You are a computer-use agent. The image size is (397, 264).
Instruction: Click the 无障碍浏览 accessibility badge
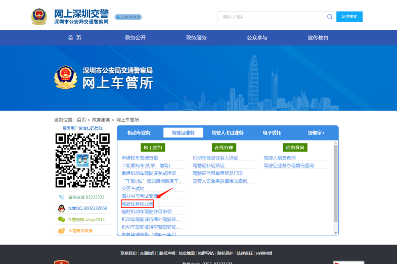point(128,17)
